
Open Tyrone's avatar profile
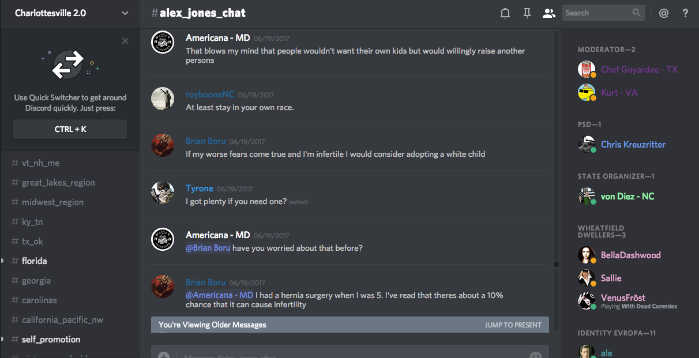163,193
